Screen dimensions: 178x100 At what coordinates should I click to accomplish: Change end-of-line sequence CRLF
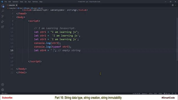(155, 94)
